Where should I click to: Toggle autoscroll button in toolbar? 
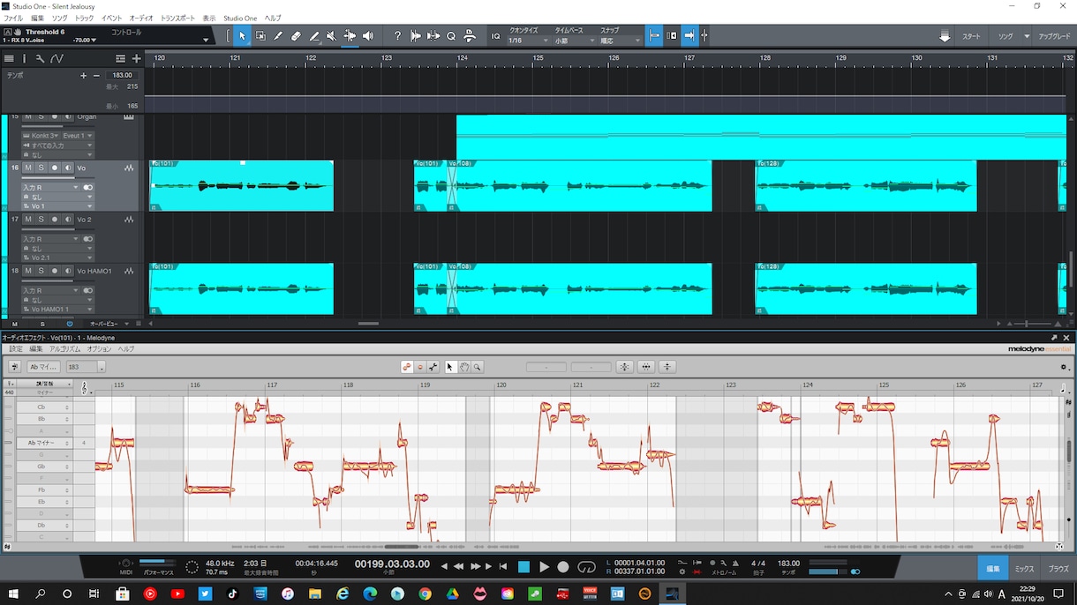[689, 36]
